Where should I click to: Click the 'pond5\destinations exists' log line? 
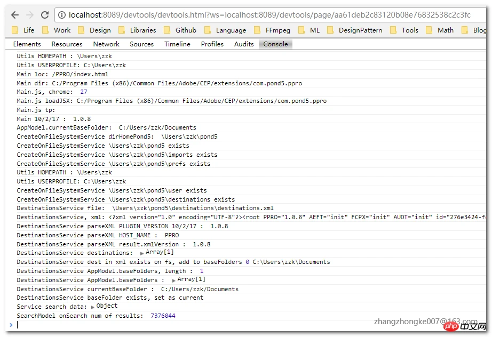(125, 199)
